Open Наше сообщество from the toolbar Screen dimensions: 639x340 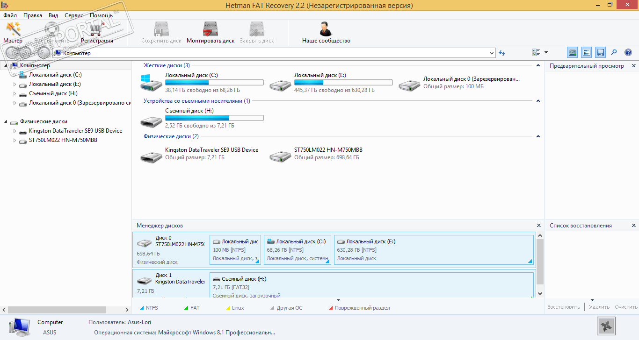(x=326, y=33)
